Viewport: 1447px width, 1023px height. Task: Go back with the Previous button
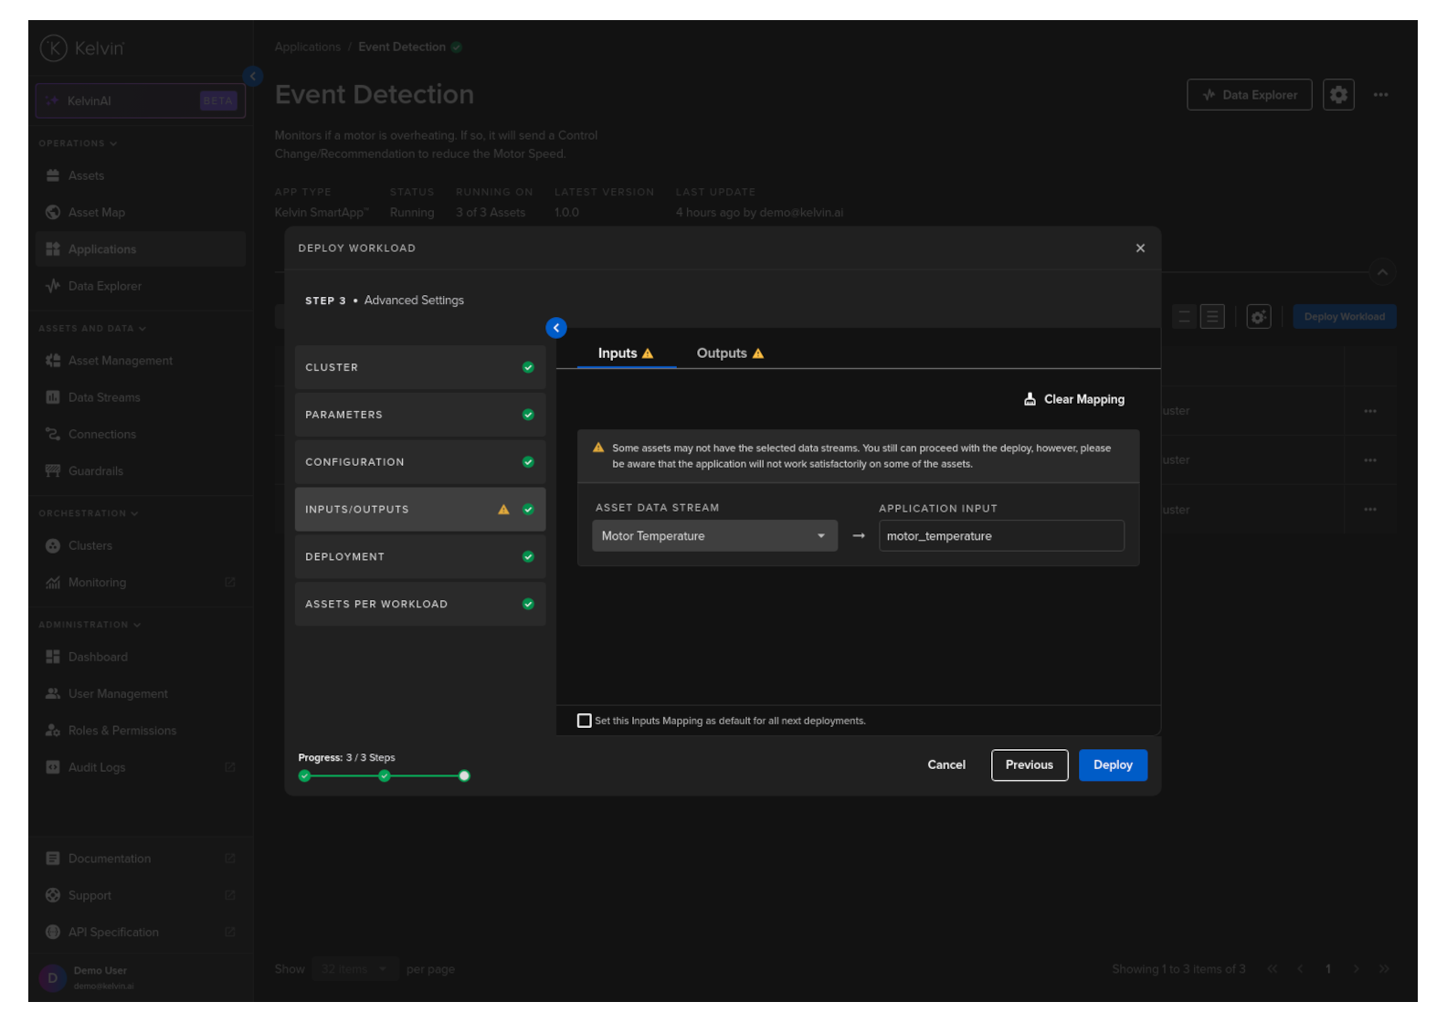pos(1029,765)
